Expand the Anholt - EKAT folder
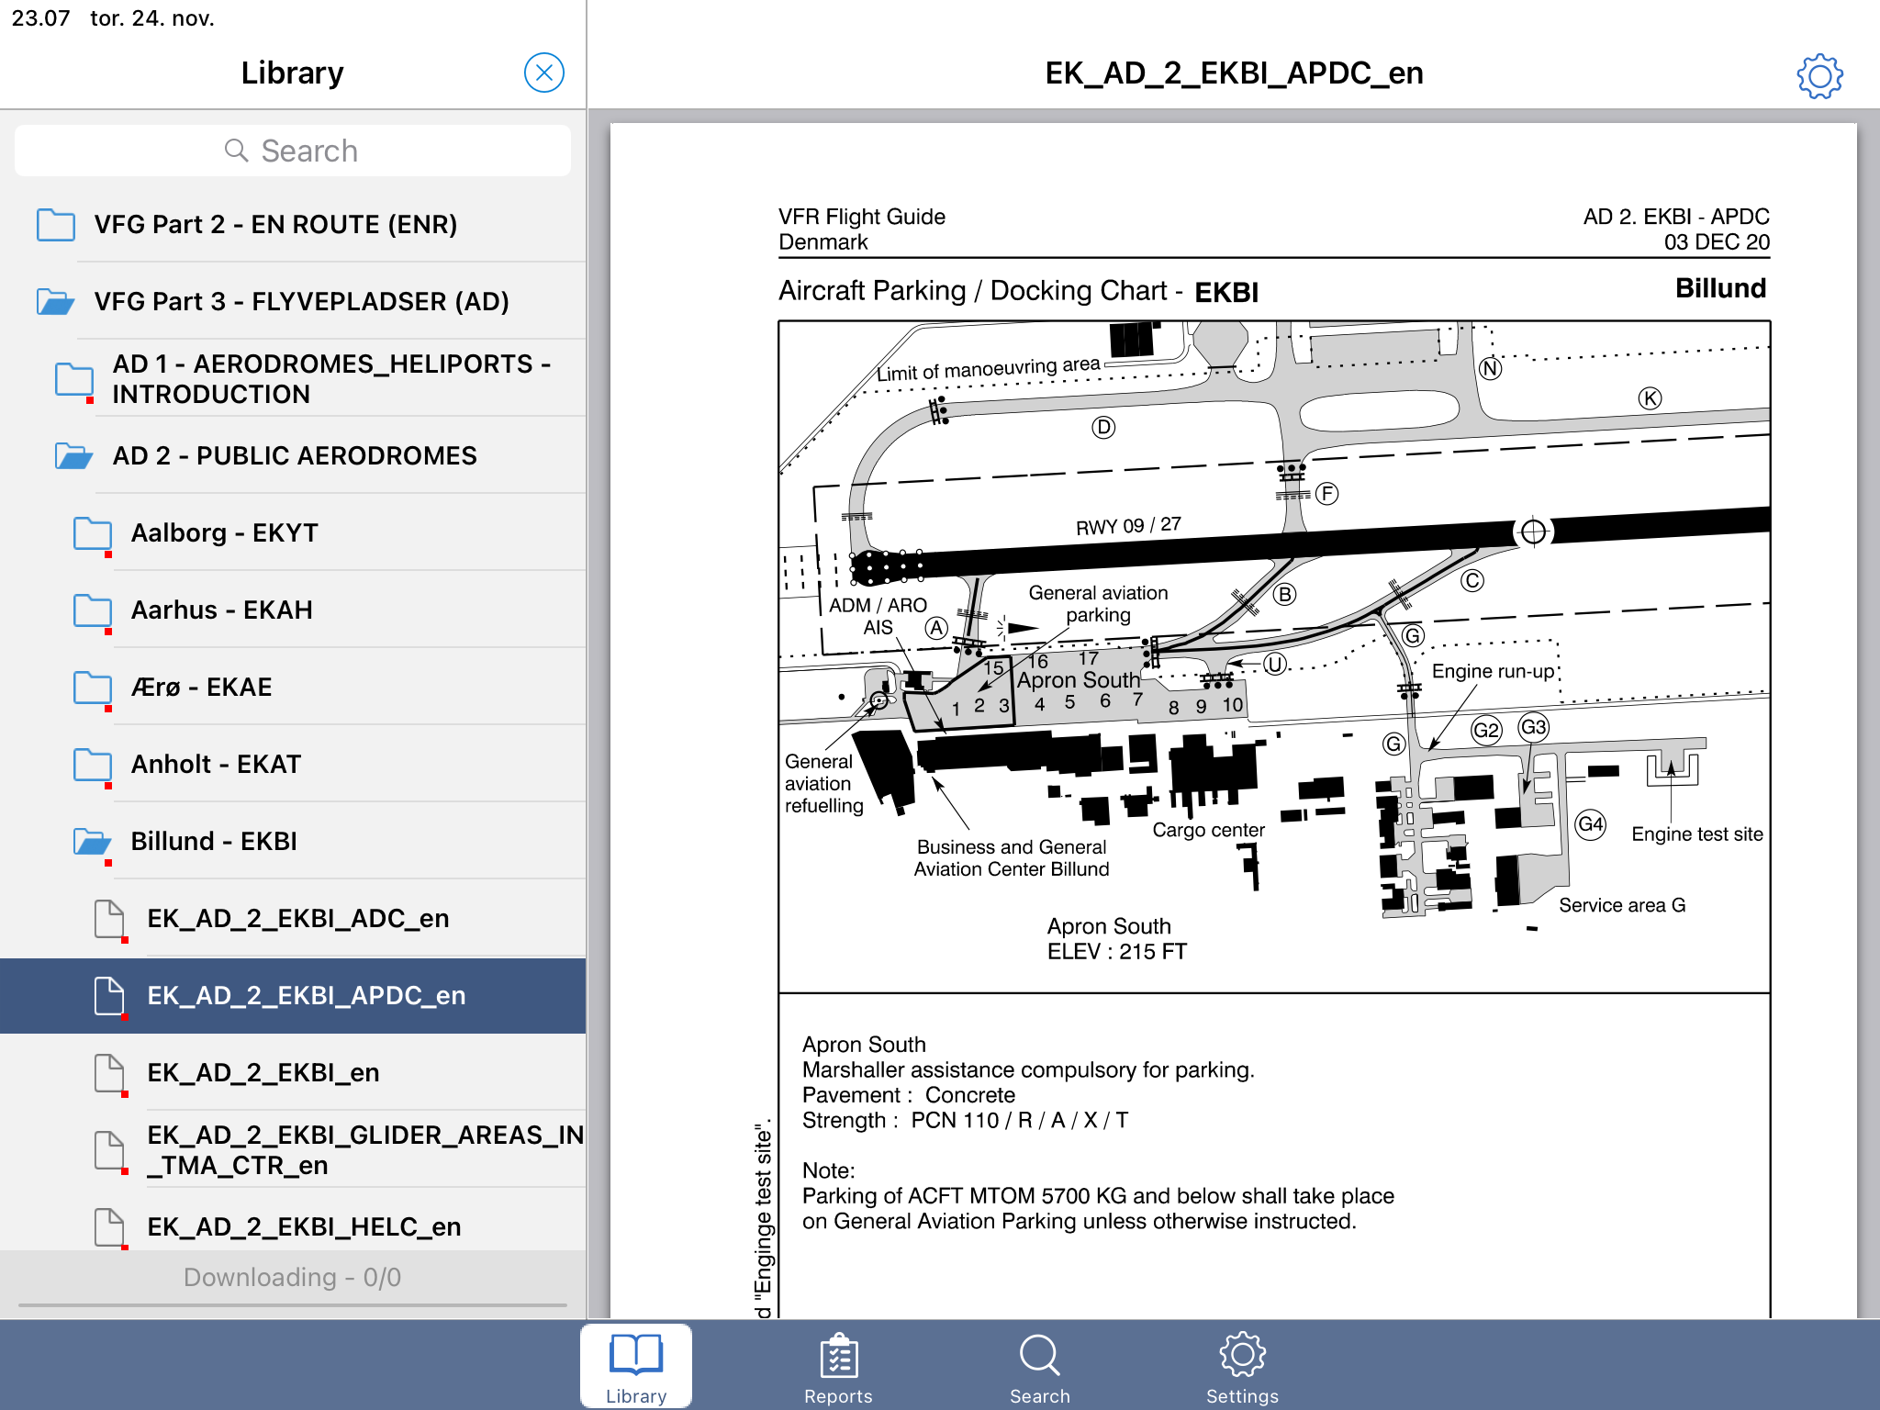Image resolution: width=1880 pixels, height=1410 pixels. pos(293,764)
